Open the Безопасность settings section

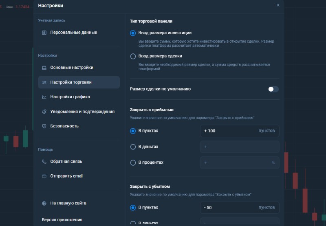[64, 126]
